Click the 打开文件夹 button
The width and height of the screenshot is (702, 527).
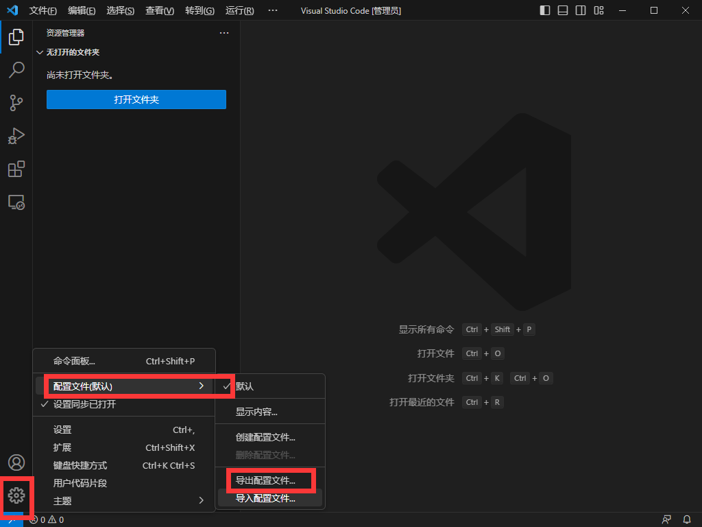point(136,99)
